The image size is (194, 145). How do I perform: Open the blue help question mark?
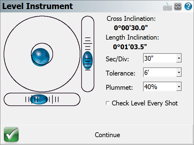pos(188,6)
